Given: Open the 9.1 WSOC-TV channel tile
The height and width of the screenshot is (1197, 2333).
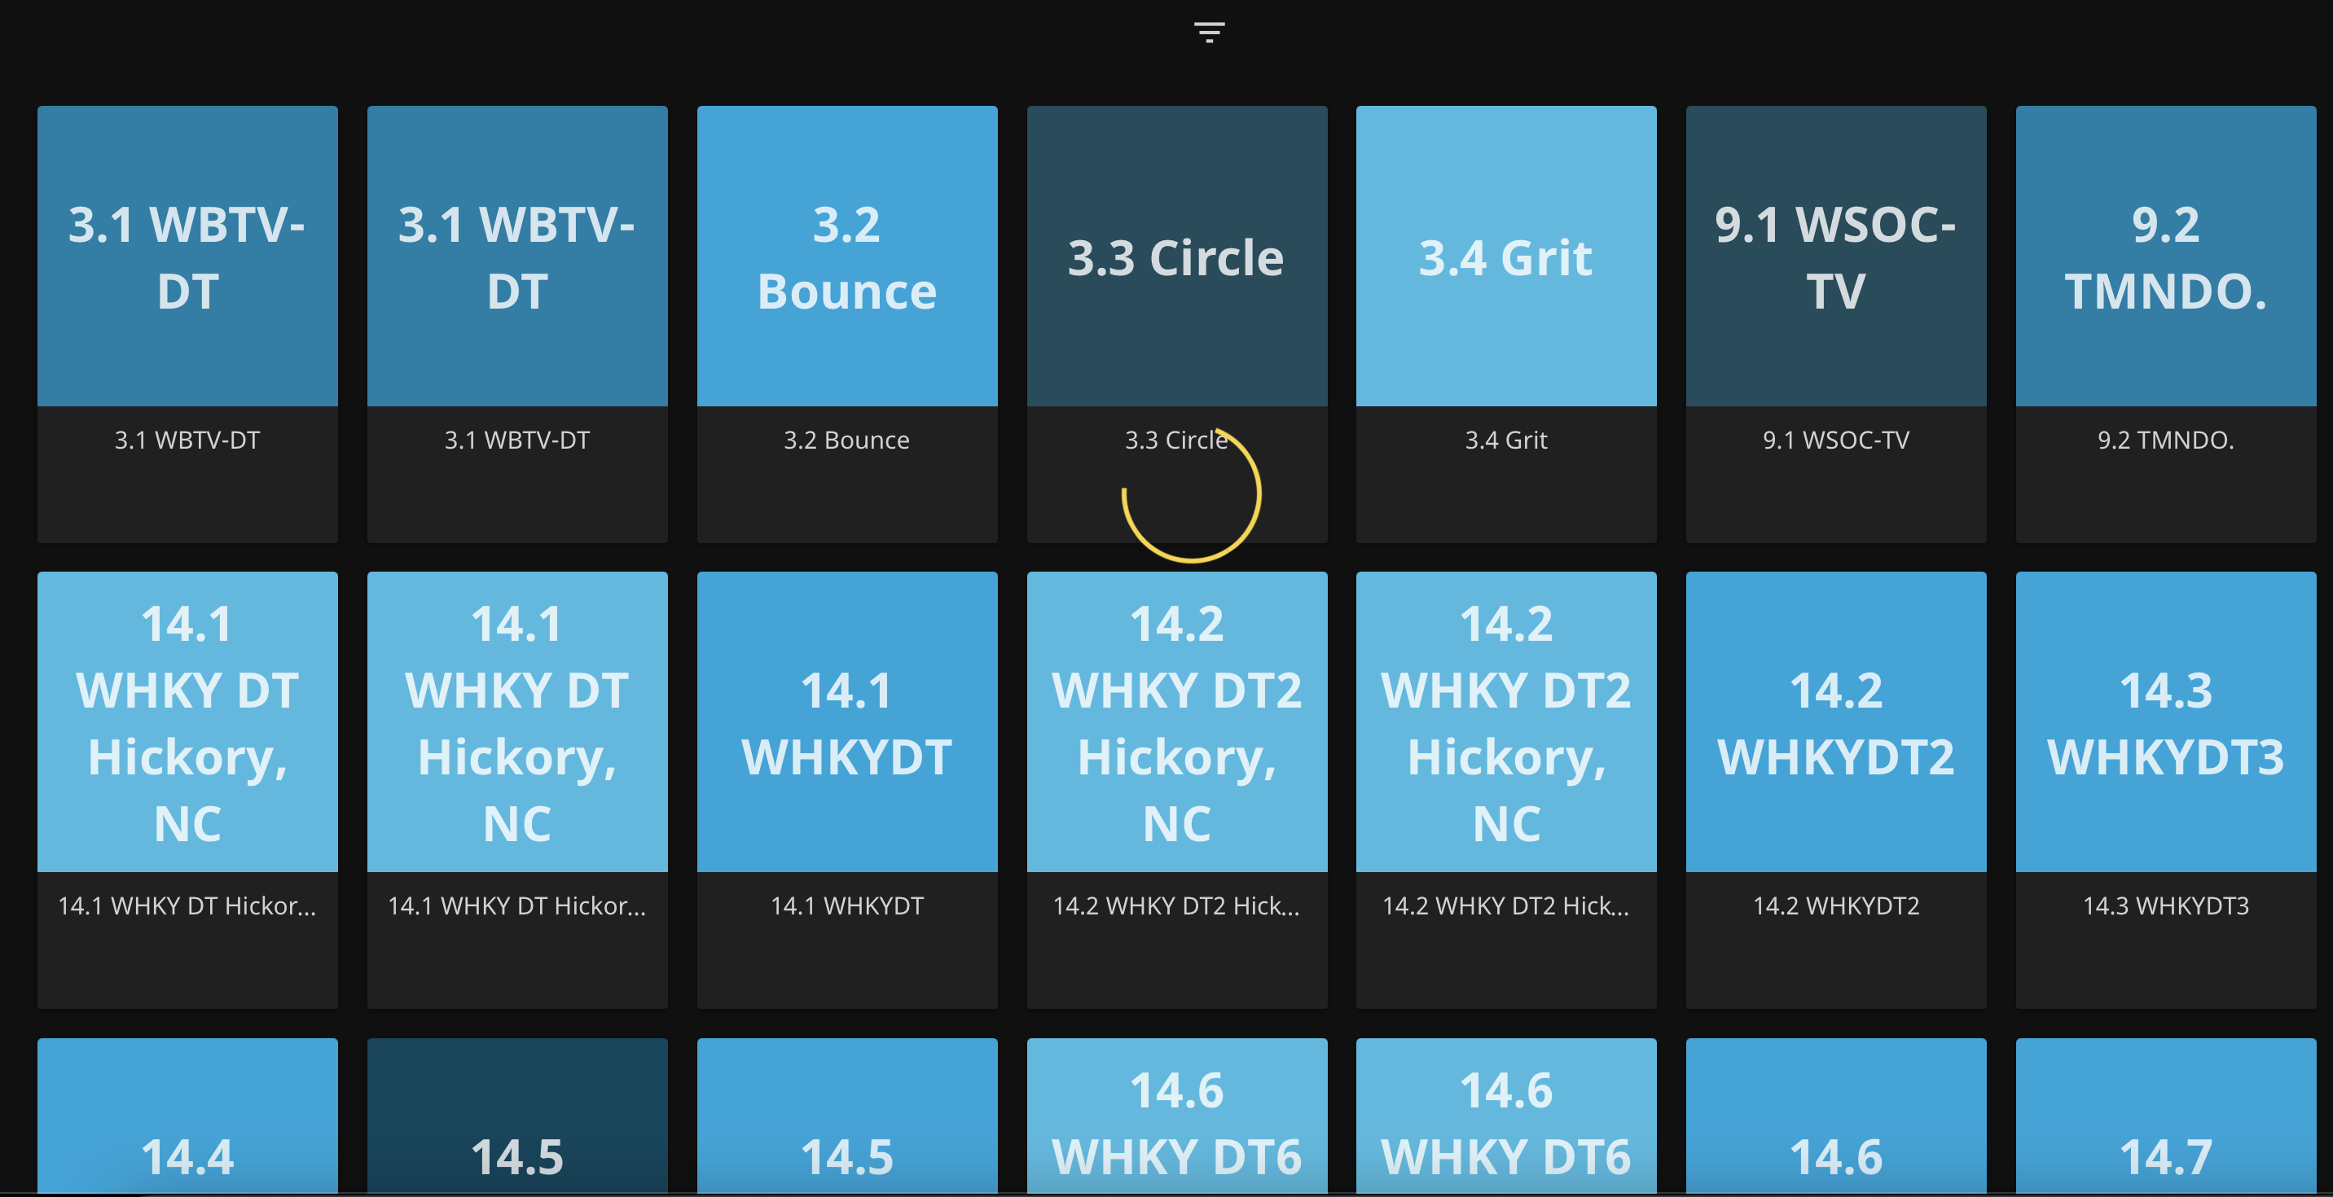Looking at the screenshot, I should (x=1836, y=324).
